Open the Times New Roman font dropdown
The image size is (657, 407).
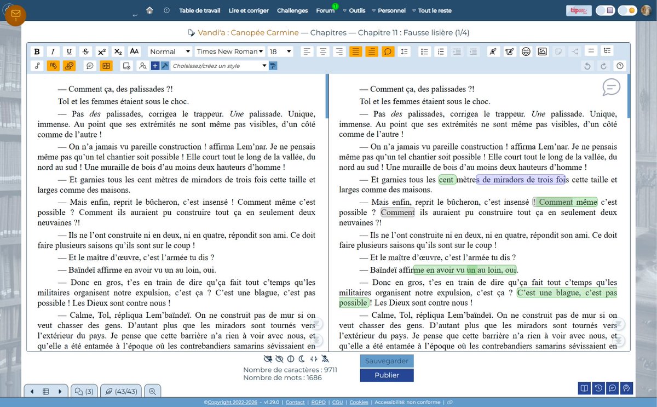[230, 51]
